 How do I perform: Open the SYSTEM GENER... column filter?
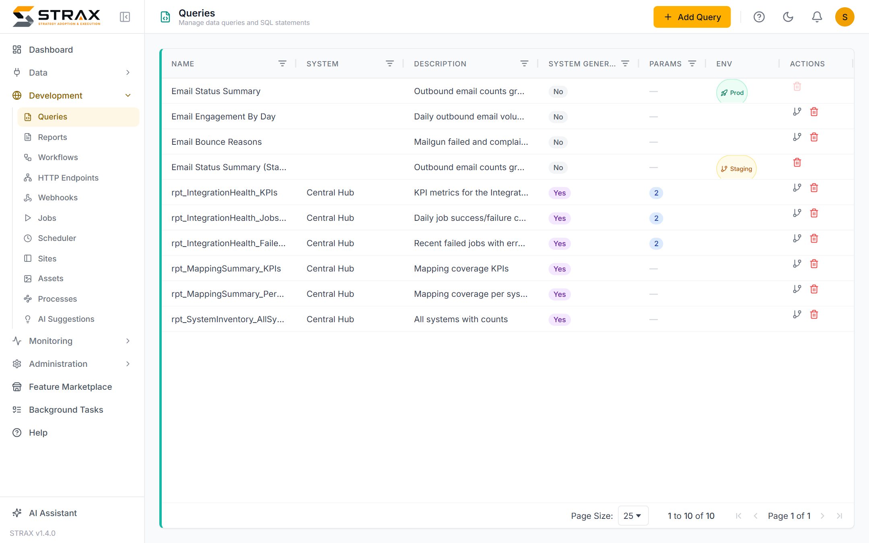[x=625, y=64]
